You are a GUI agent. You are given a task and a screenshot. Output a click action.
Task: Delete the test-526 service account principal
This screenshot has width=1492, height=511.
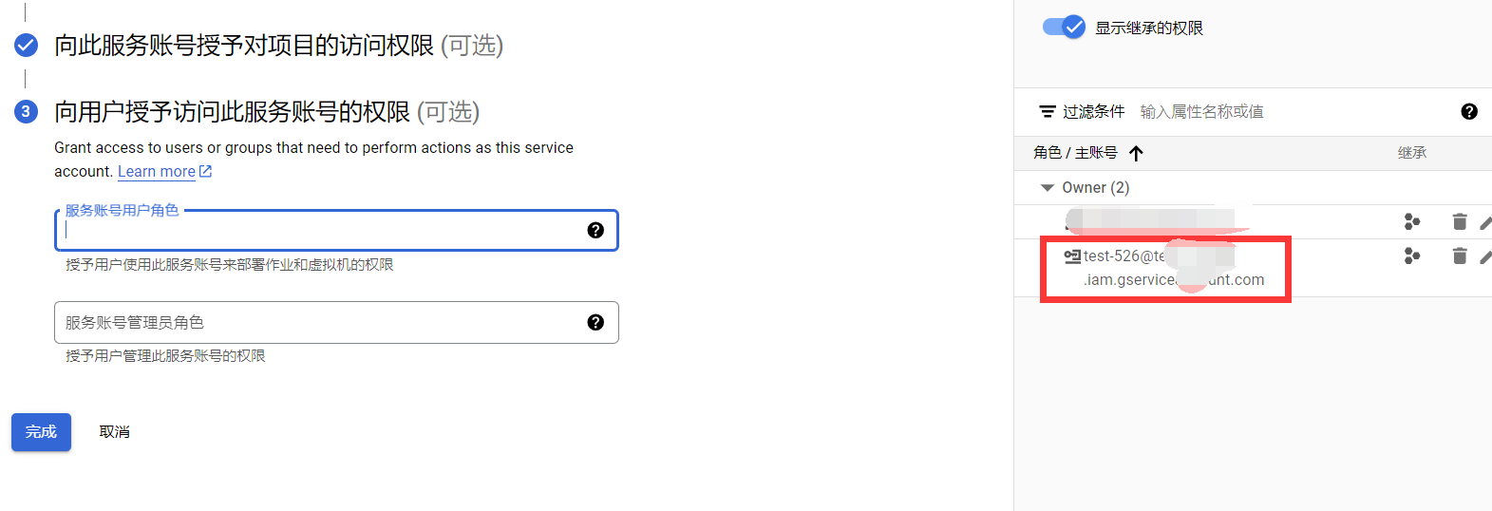[1460, 255]
